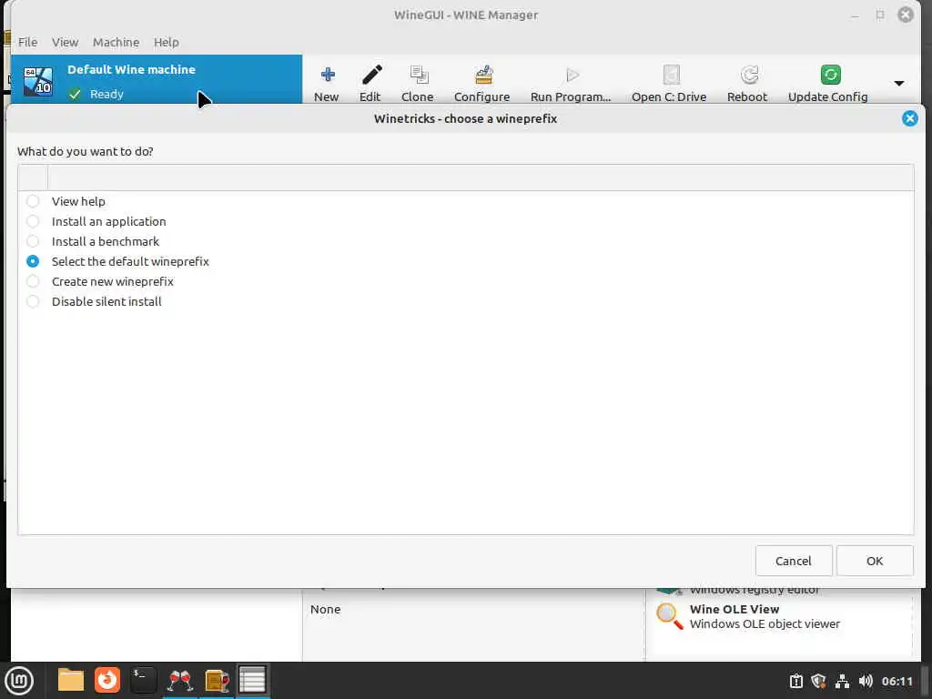
Task: Click the Windows 10 machine icon
Action: 38,81
